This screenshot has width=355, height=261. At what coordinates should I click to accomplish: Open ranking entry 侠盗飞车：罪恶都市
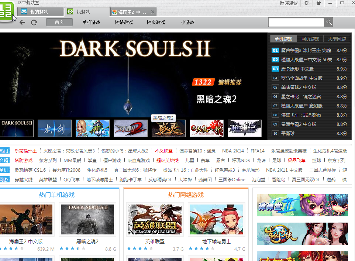click(x=309, y=115)
